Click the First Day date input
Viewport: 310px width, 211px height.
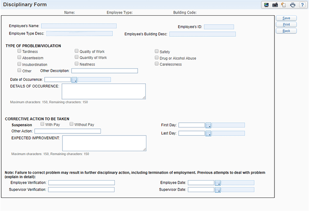(x=191, y=125)
